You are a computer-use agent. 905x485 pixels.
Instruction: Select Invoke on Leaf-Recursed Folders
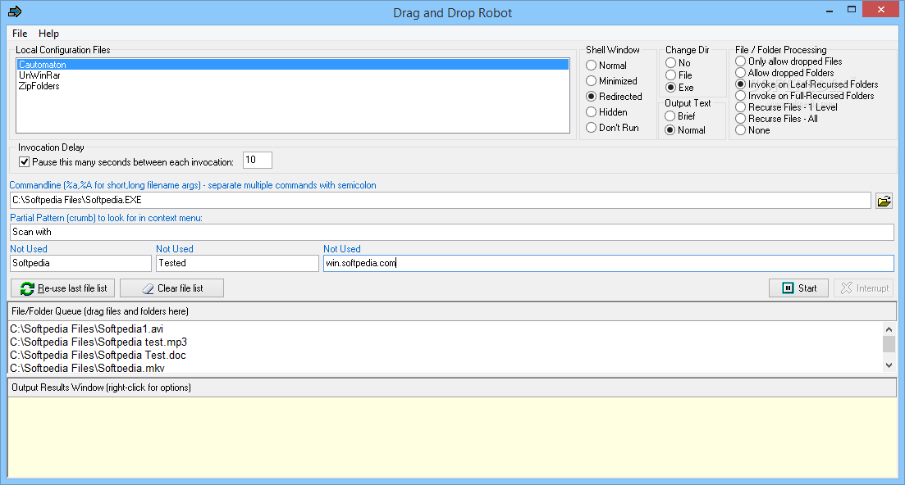[807, 84]
